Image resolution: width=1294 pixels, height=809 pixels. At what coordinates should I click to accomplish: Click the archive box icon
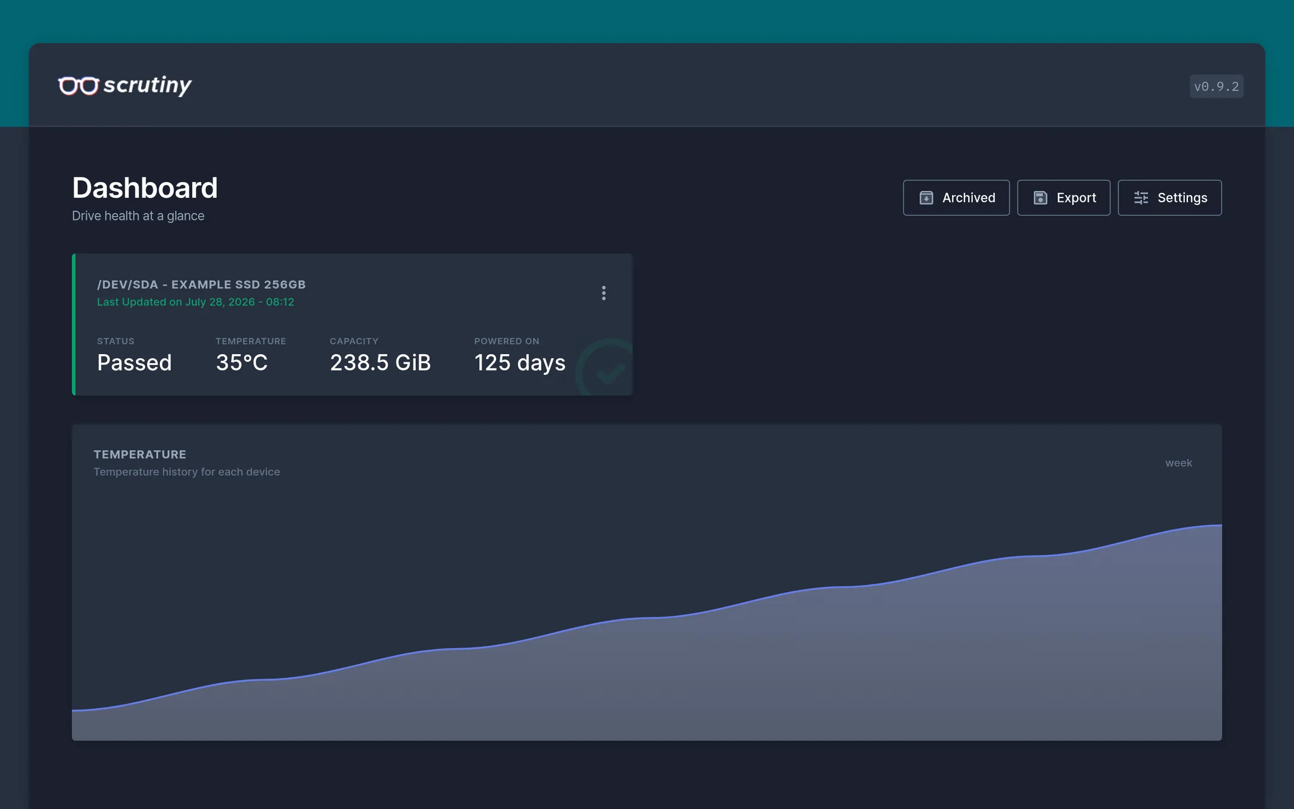point(926,198)
